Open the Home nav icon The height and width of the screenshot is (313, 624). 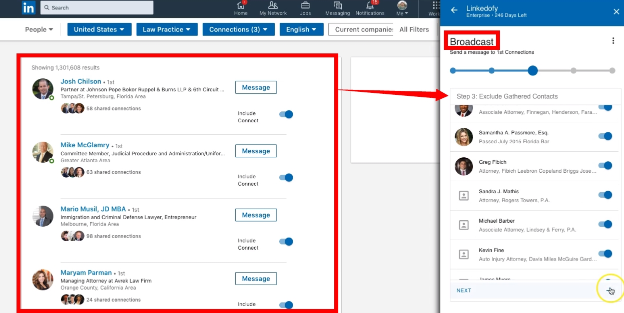click(x=241, y=5)
